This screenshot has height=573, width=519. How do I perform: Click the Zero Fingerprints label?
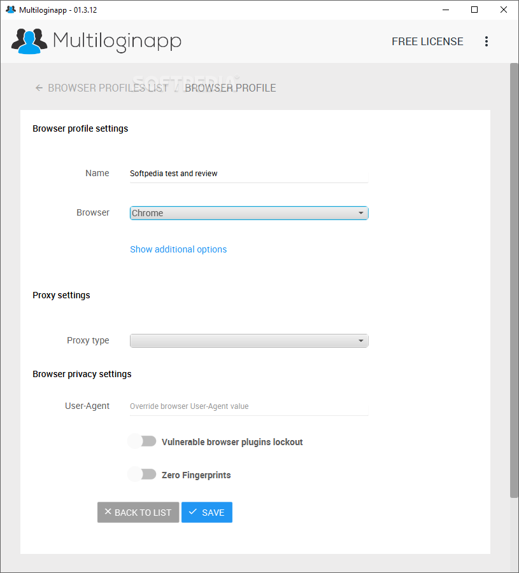196,475
